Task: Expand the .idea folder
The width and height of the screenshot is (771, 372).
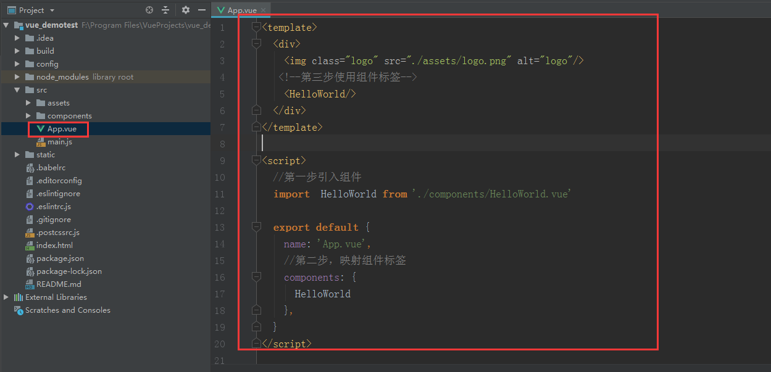Action: pos(17,38)
